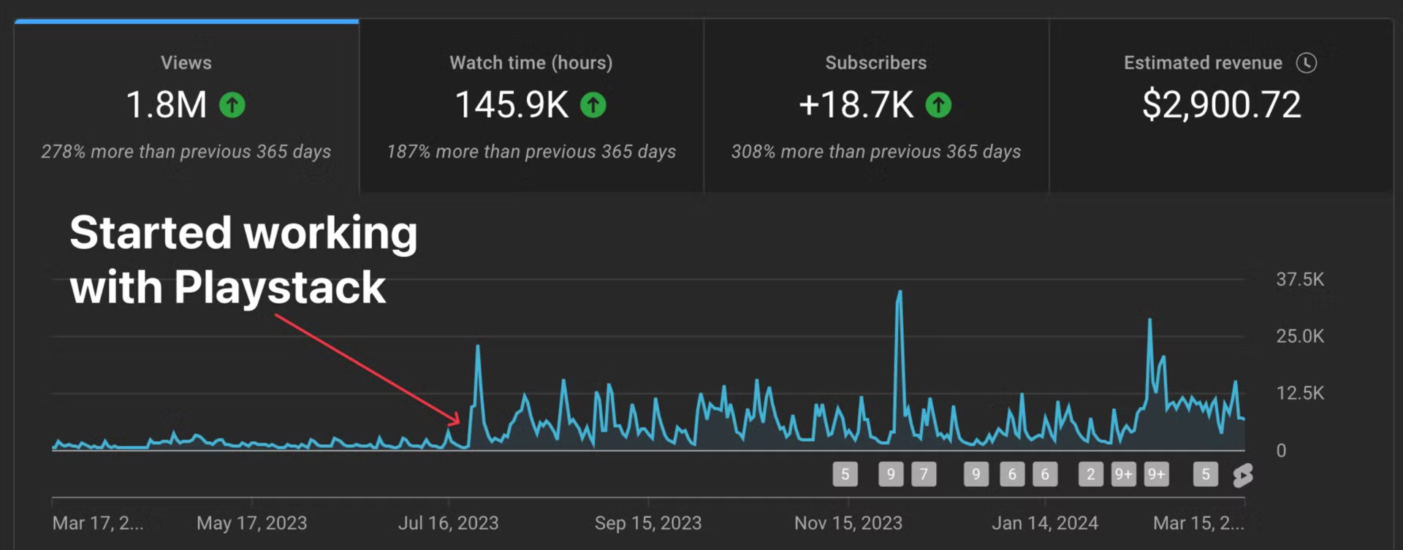1403x550 pixels.
Task: Click the $2,900.72 revenue value
Action: pyautogui.click(x=1222, y=104)
